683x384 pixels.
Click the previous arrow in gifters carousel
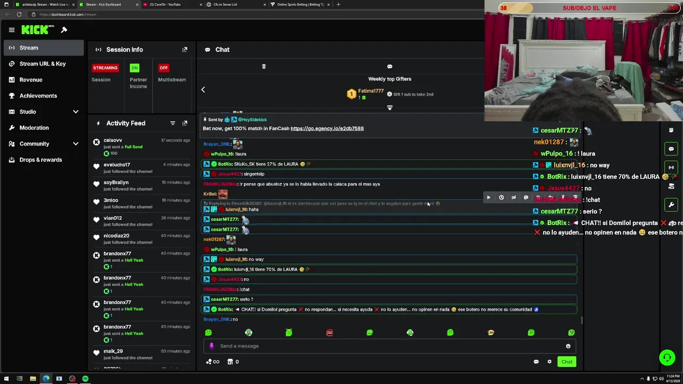pos(203,90)
